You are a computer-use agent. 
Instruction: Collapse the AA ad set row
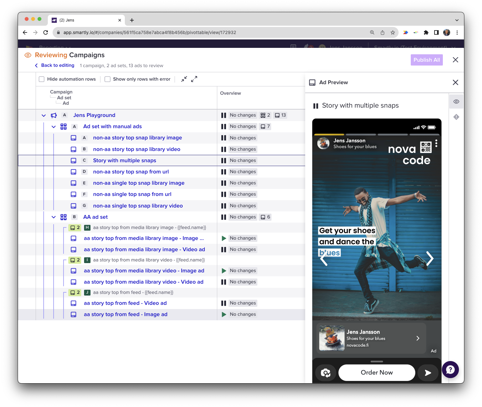pyautogui.click(x=54, y=217)
